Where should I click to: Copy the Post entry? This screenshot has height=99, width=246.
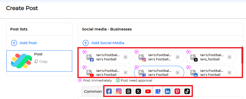click(41, 62)
